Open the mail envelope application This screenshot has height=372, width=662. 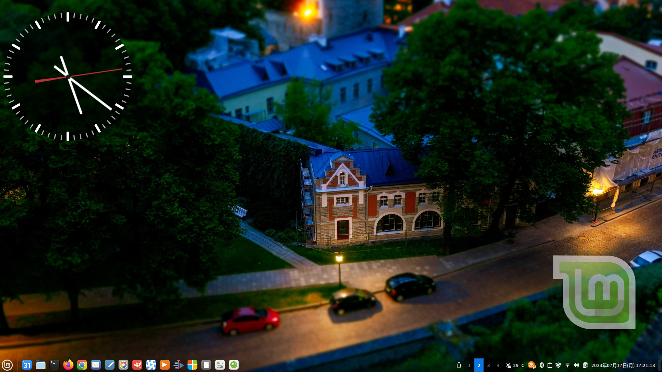[x=96, y=365]
